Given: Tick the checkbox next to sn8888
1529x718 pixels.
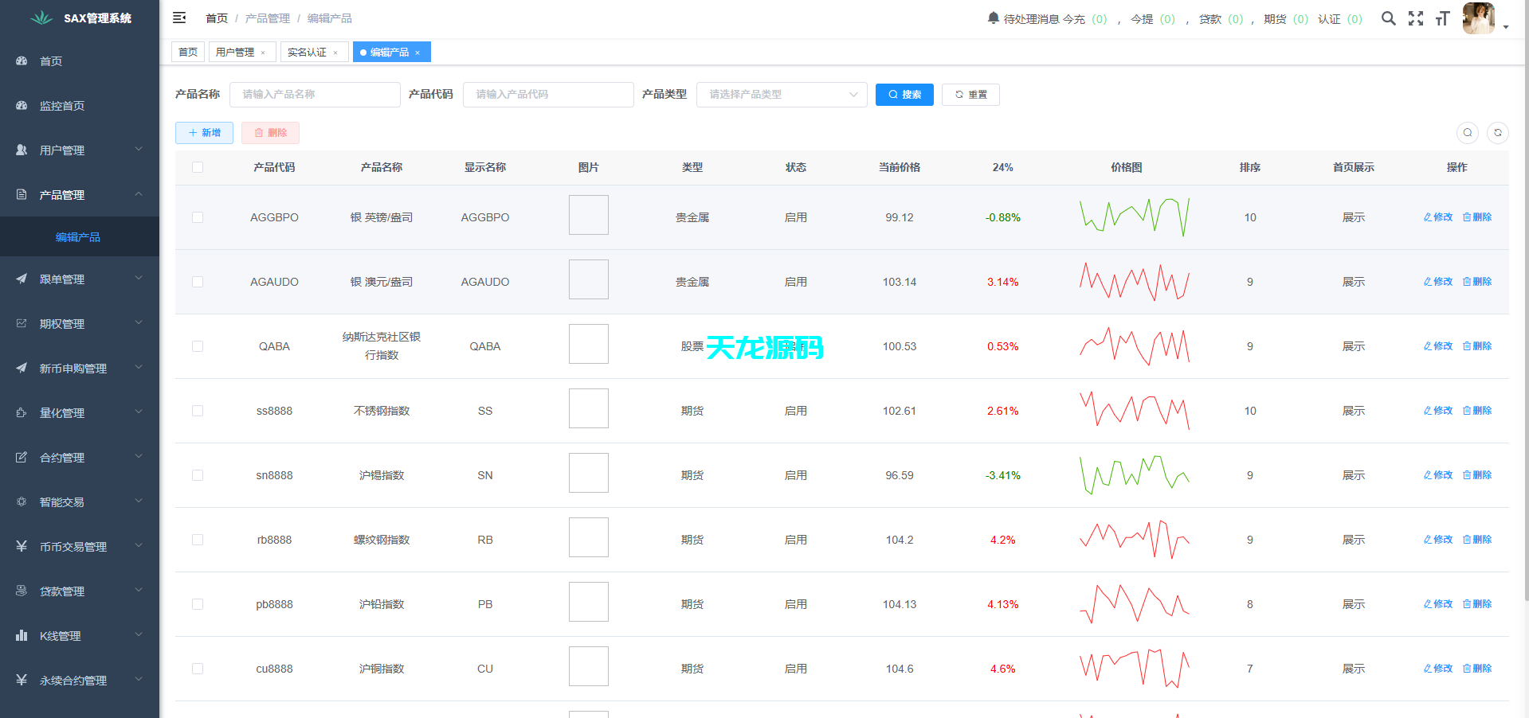Looking at the screenshot, I should click(198, 475).
